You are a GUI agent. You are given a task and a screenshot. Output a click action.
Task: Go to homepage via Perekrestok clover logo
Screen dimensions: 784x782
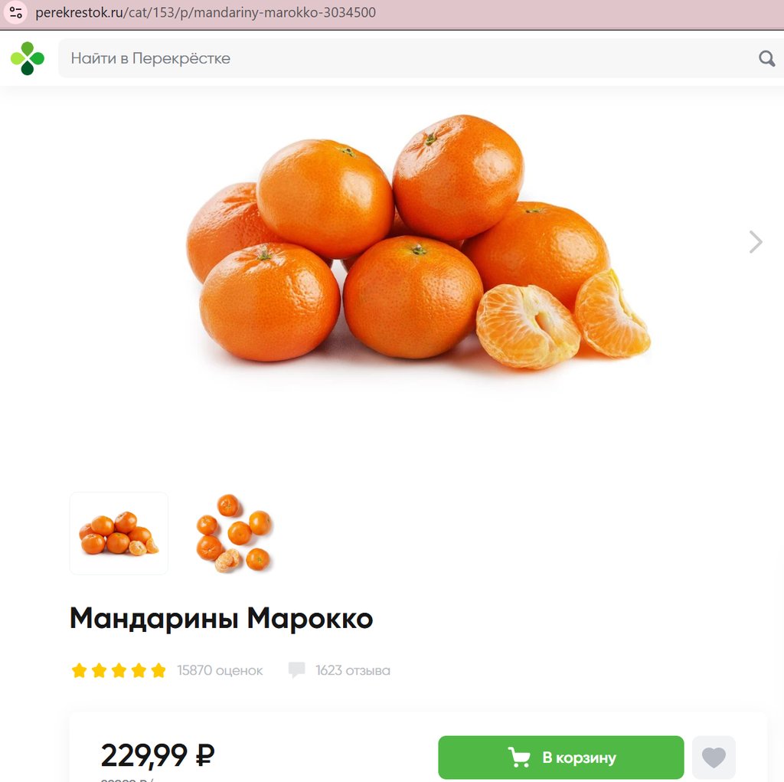pyautogui.click(x=28, y=58)
